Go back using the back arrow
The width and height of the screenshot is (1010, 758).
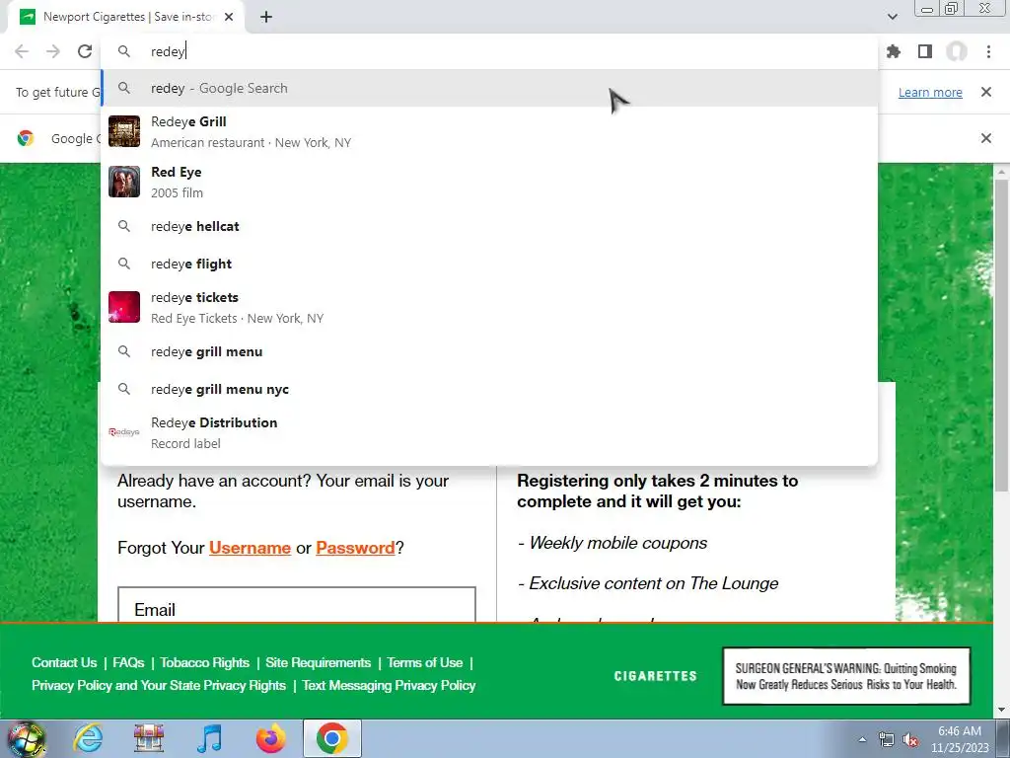[x=22, y=51]
